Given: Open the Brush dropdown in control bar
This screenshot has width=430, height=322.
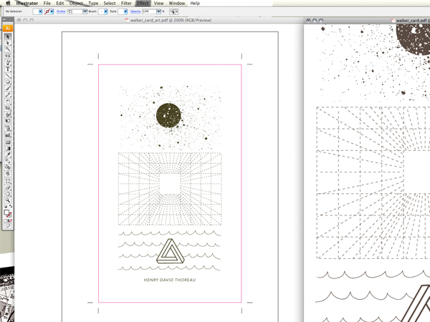Looking at the screenshot, I should pos(102,11).
